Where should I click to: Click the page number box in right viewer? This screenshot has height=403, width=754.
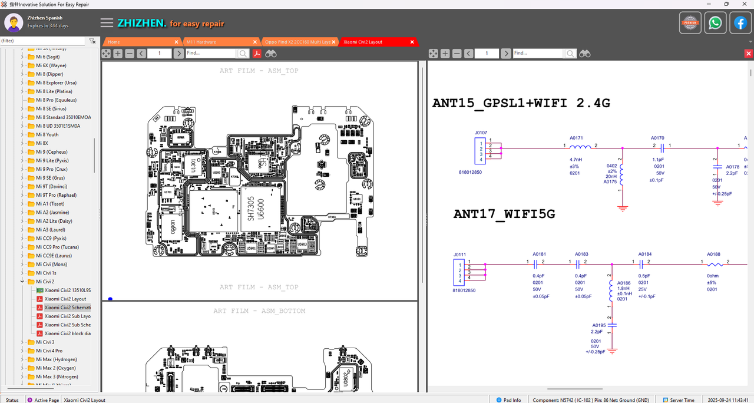point(487,54)
